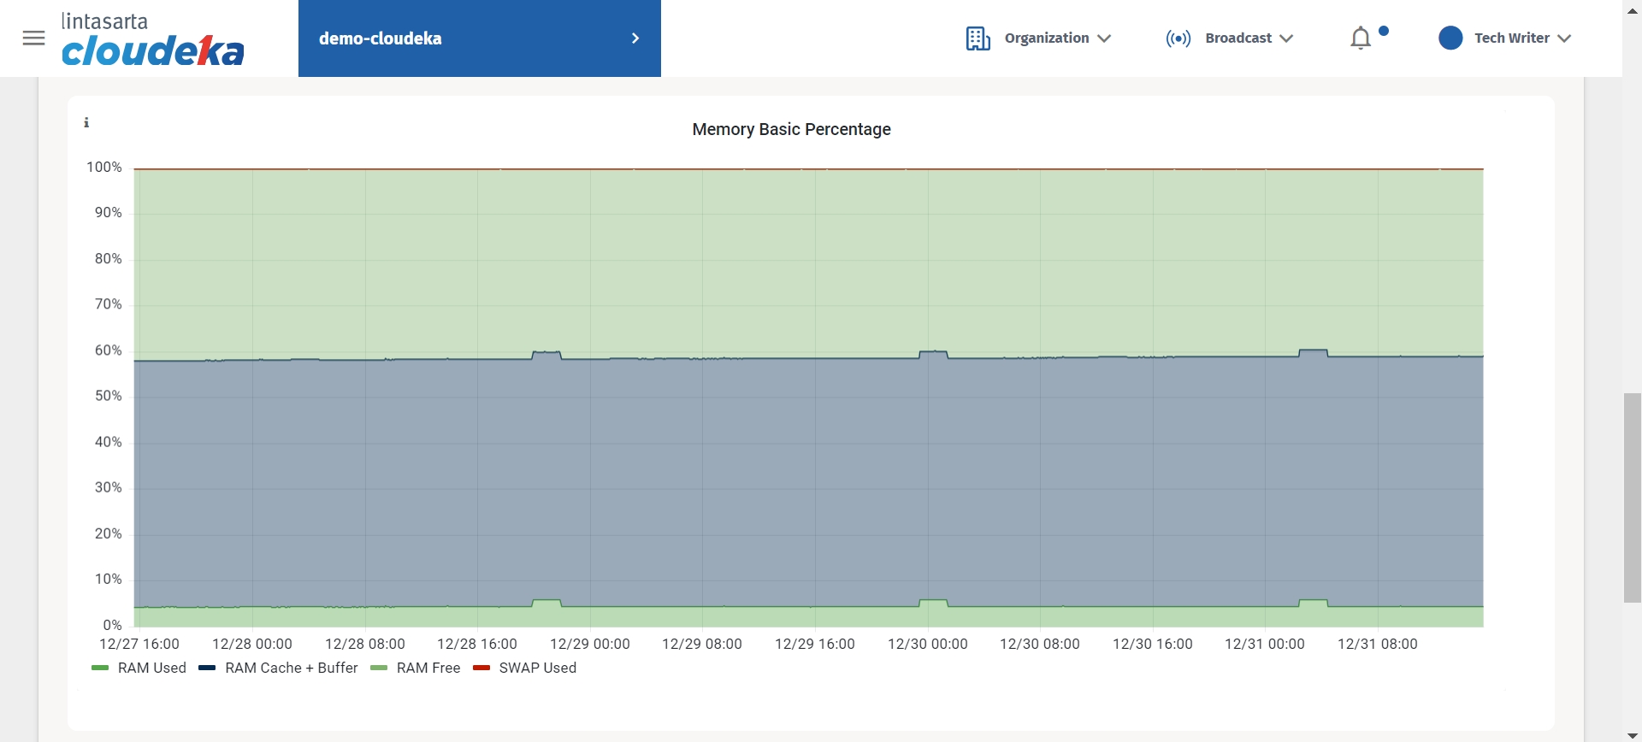The height and width of the screenshot is (742, 1642).
Task: Click the Memory Basic Percentage chart title
Action: tap(791, 129)
